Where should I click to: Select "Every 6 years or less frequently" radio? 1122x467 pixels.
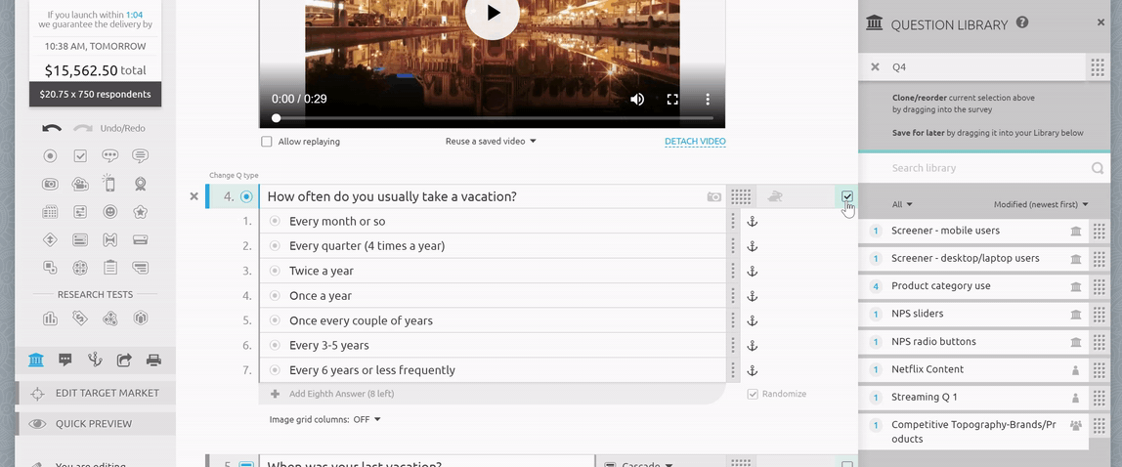[x=274, y=369]
